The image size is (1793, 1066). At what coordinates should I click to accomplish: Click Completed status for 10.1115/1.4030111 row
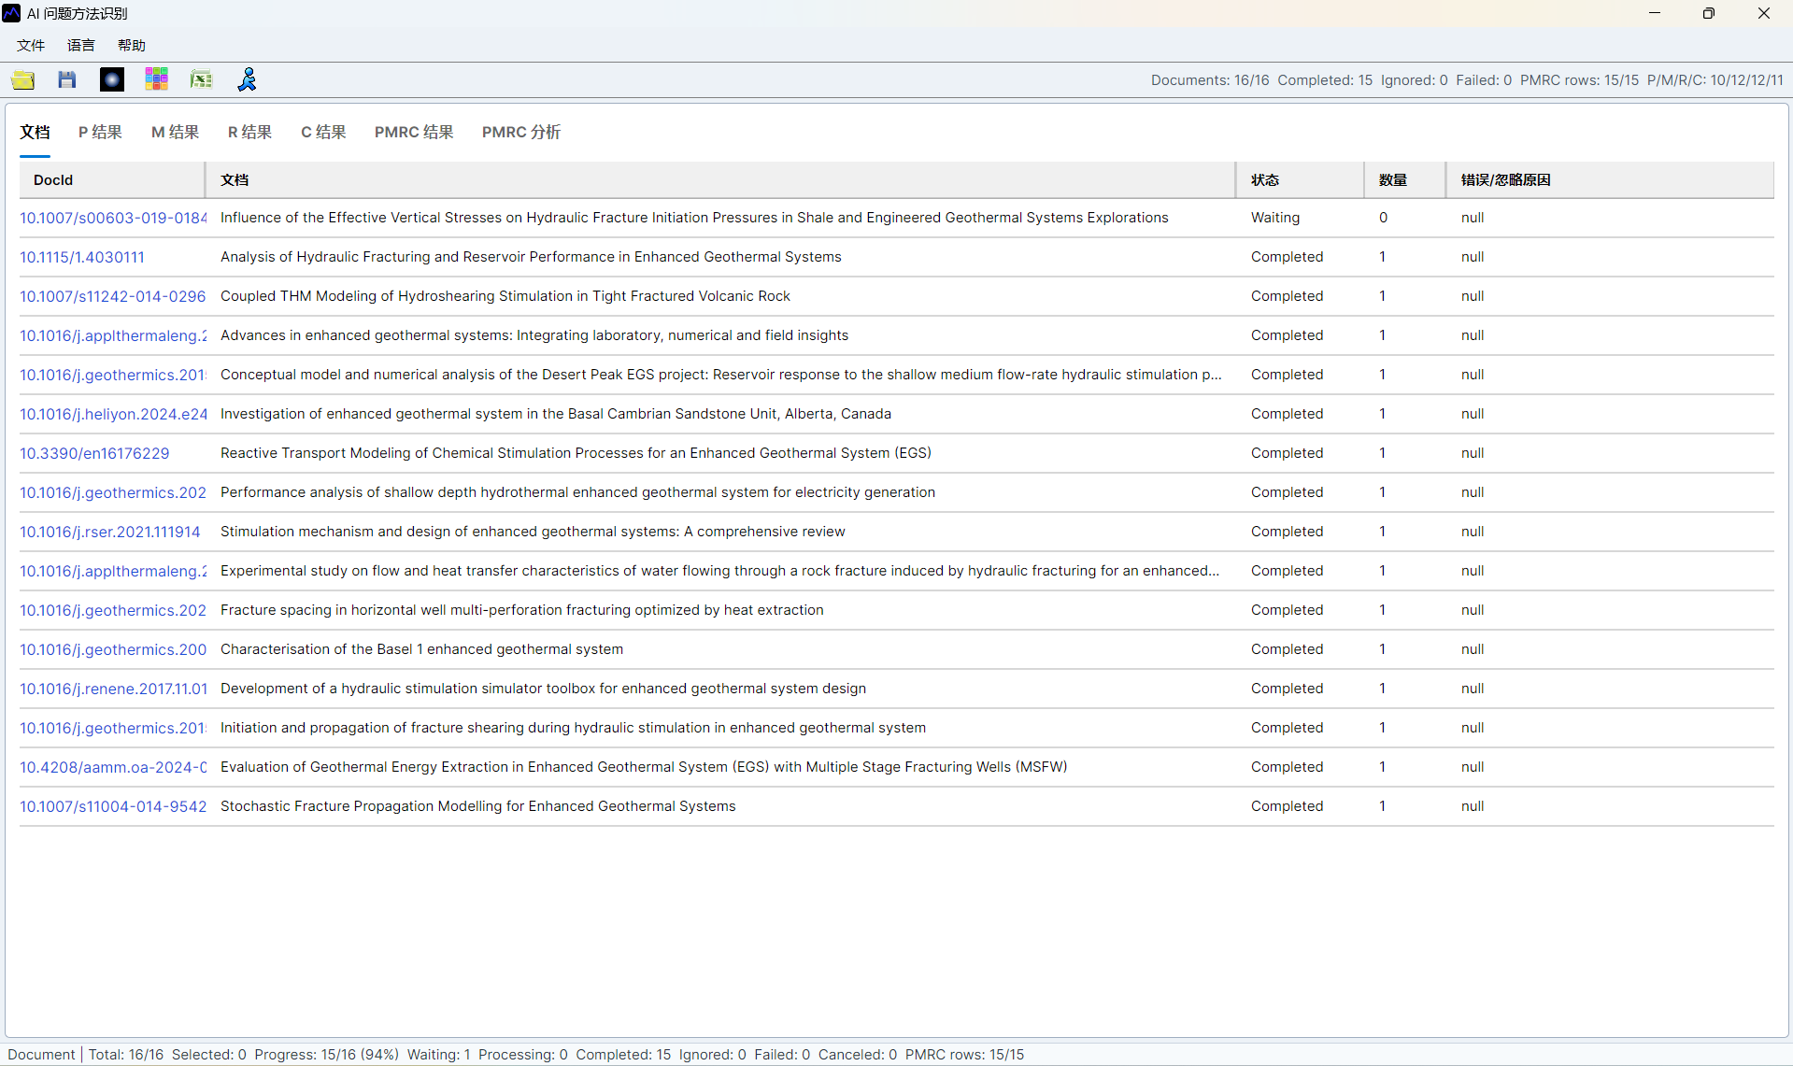click(x=1287, y=257)
